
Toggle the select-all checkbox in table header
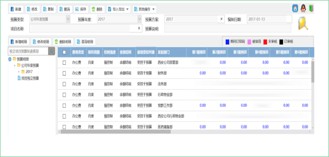click(64, 52)
